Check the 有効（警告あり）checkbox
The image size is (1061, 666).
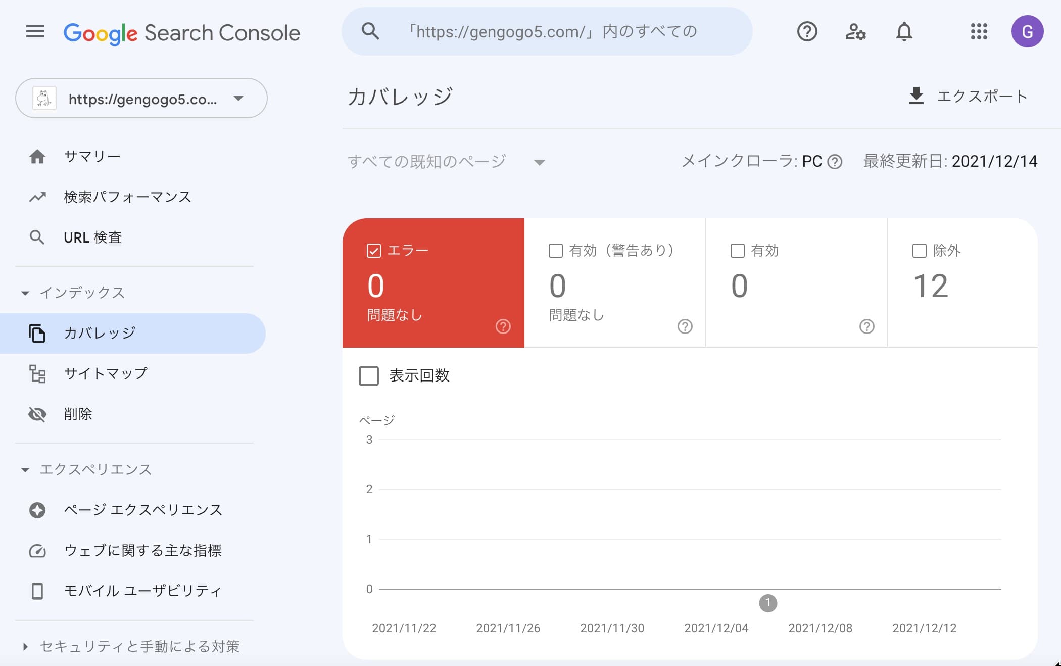pos(556,251)
